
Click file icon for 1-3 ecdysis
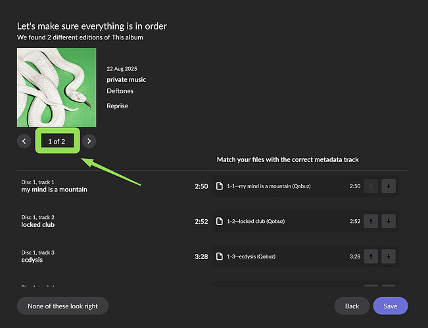click(220, 256)
